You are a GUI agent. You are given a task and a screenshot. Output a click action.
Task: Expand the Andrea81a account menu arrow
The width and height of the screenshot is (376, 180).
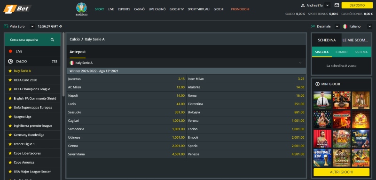tap(328, 5)
